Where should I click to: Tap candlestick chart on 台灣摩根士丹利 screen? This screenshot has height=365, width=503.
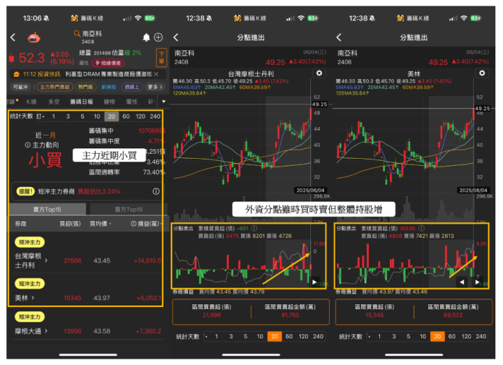click(x=242, y=145)
